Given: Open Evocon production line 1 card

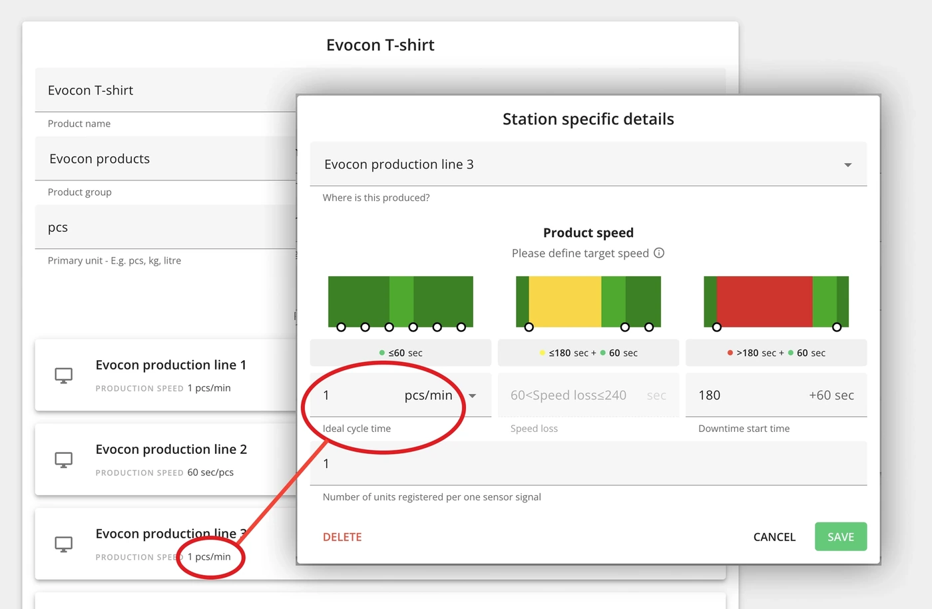Looking at the screenshot, I should pyautogui.click(x=166, y=375).
